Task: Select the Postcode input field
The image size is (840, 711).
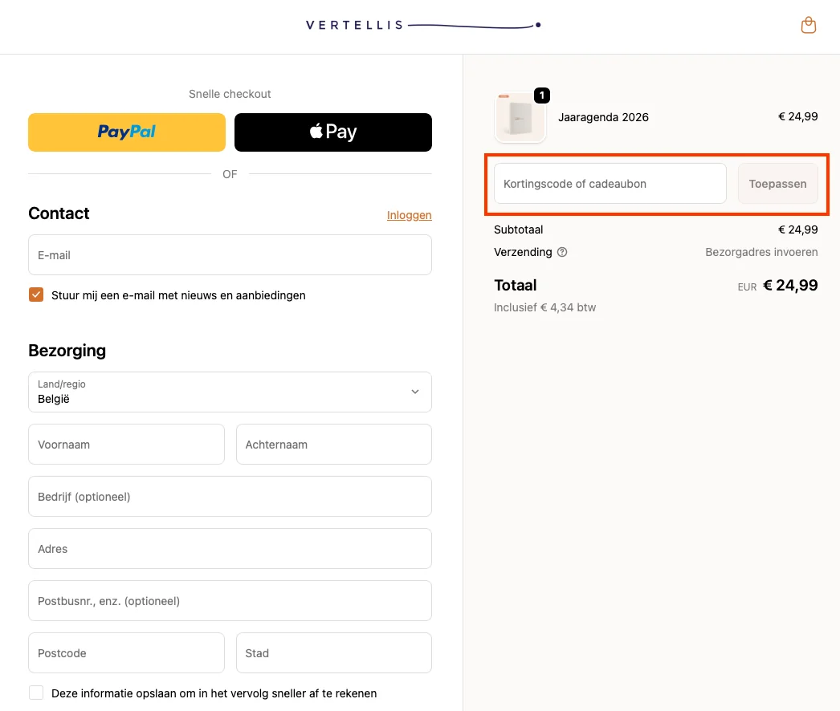Action: pos(126,653)
